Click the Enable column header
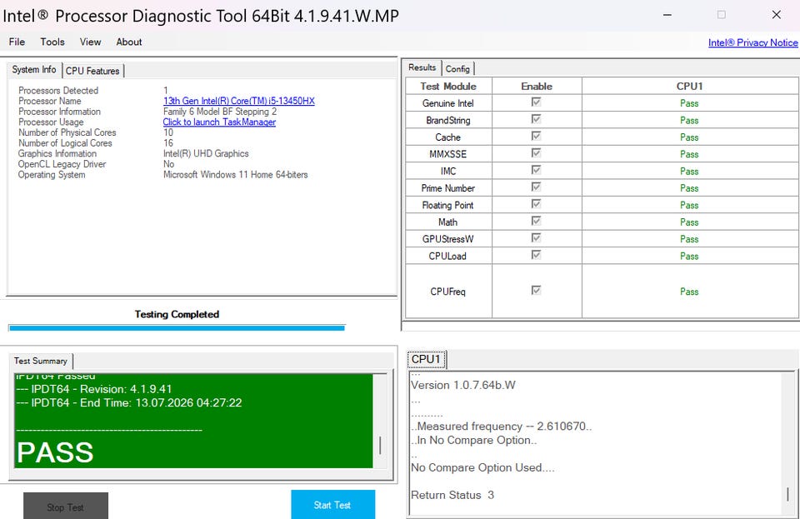Viewport: 800px width, 519px height. click(537, 86)
